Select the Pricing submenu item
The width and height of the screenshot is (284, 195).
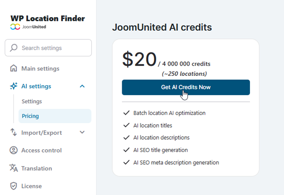click(x=30, y=116)
